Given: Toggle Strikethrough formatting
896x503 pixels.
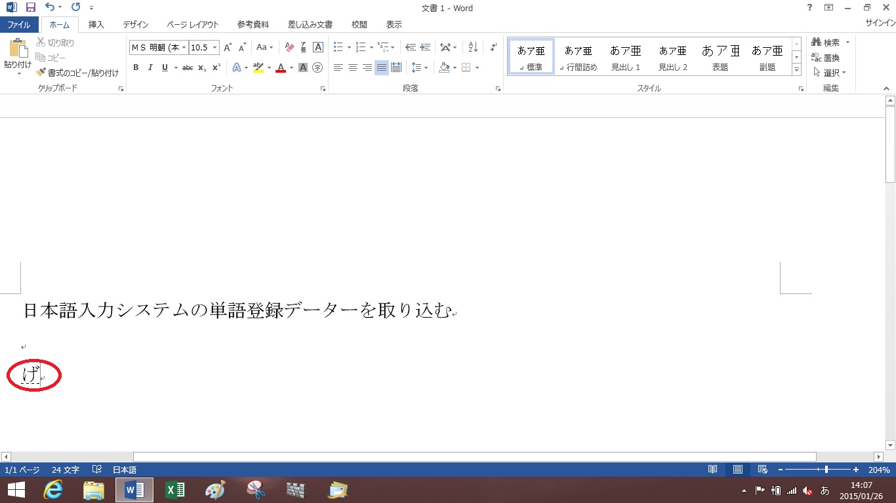Looking at the screenshot, I should pos(188,67).
